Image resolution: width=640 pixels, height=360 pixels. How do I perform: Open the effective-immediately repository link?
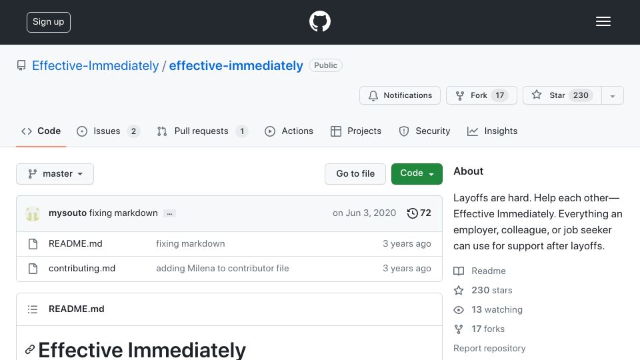pyautogui.click(x=236, y=65)
